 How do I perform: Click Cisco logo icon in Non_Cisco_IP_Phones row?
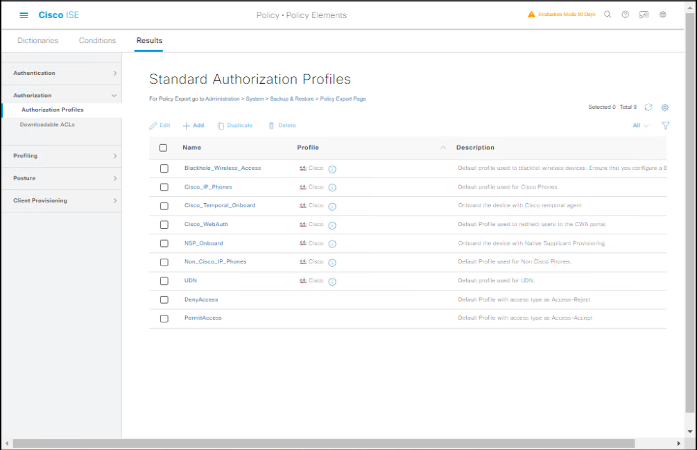tap(302, 261)
